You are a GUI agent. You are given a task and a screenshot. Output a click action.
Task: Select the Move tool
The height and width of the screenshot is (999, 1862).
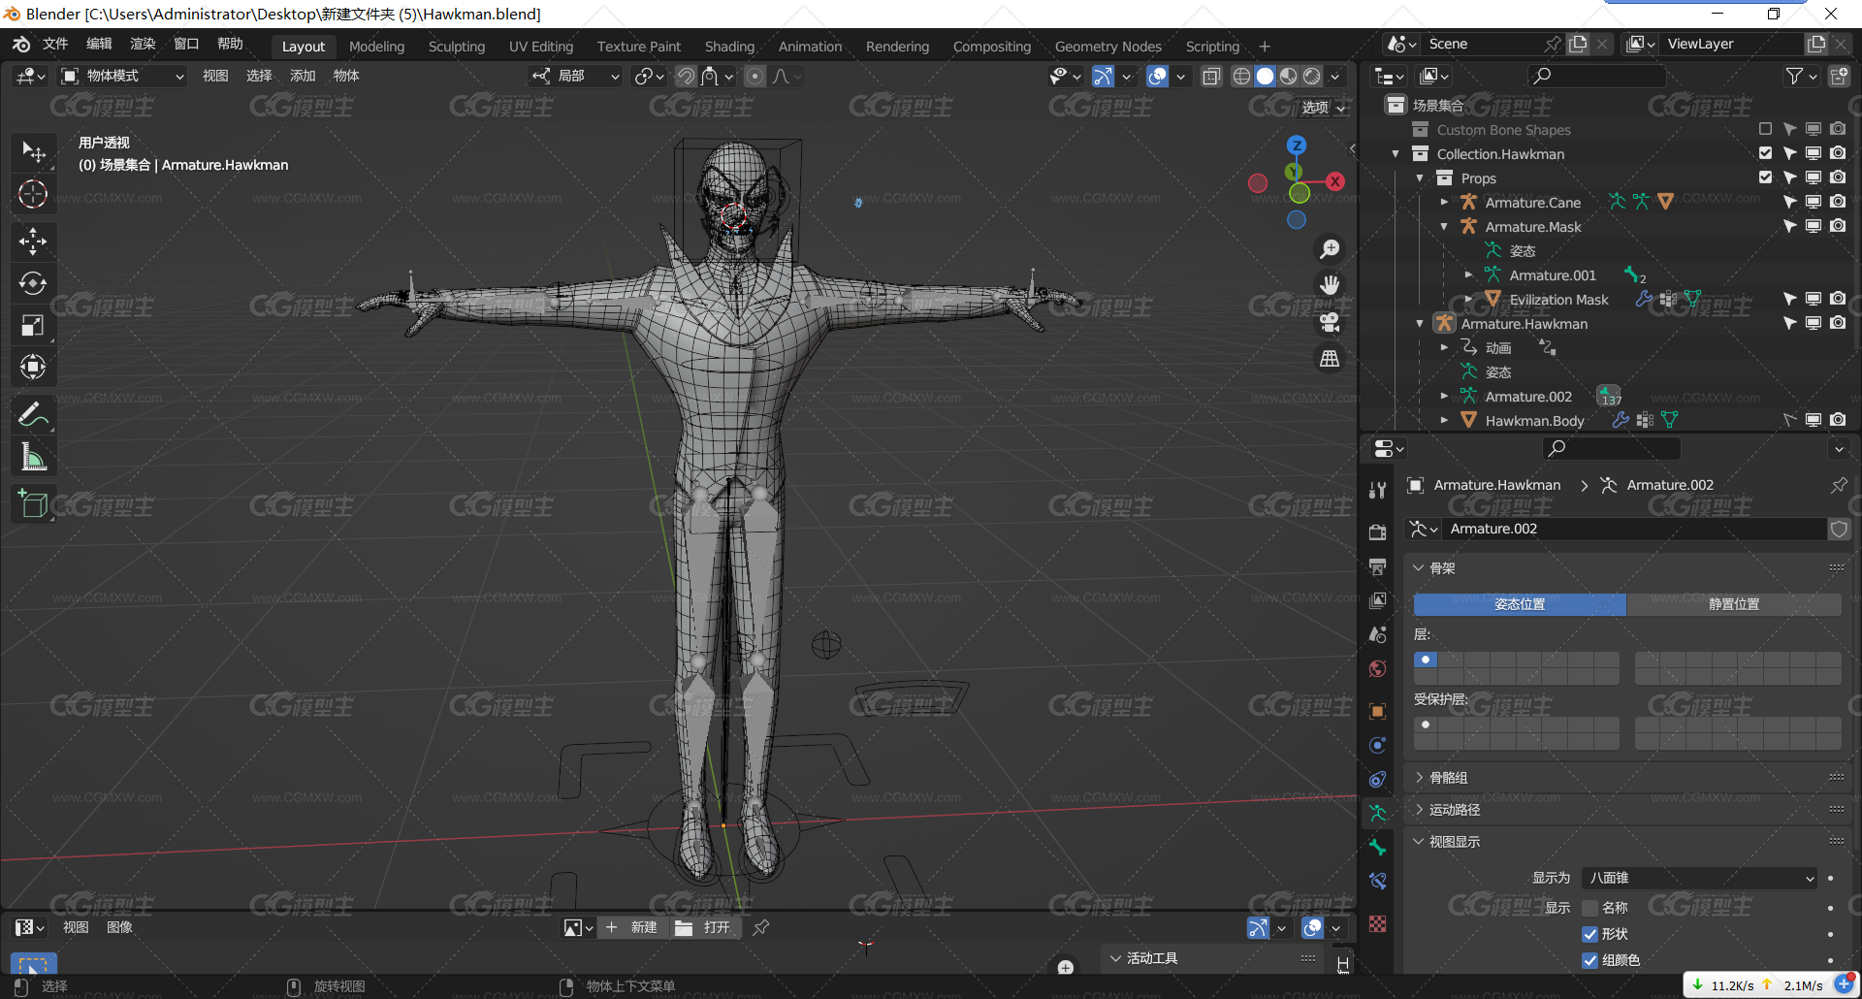33,241
